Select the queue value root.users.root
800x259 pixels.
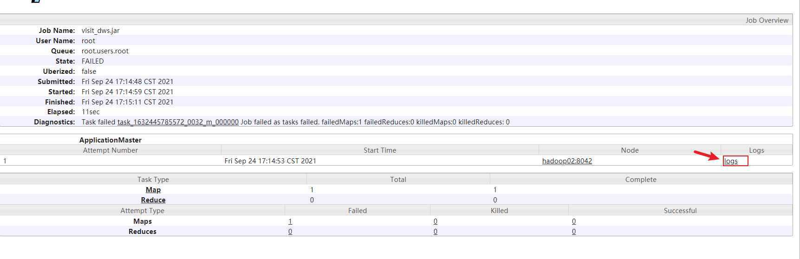(105, 51)
